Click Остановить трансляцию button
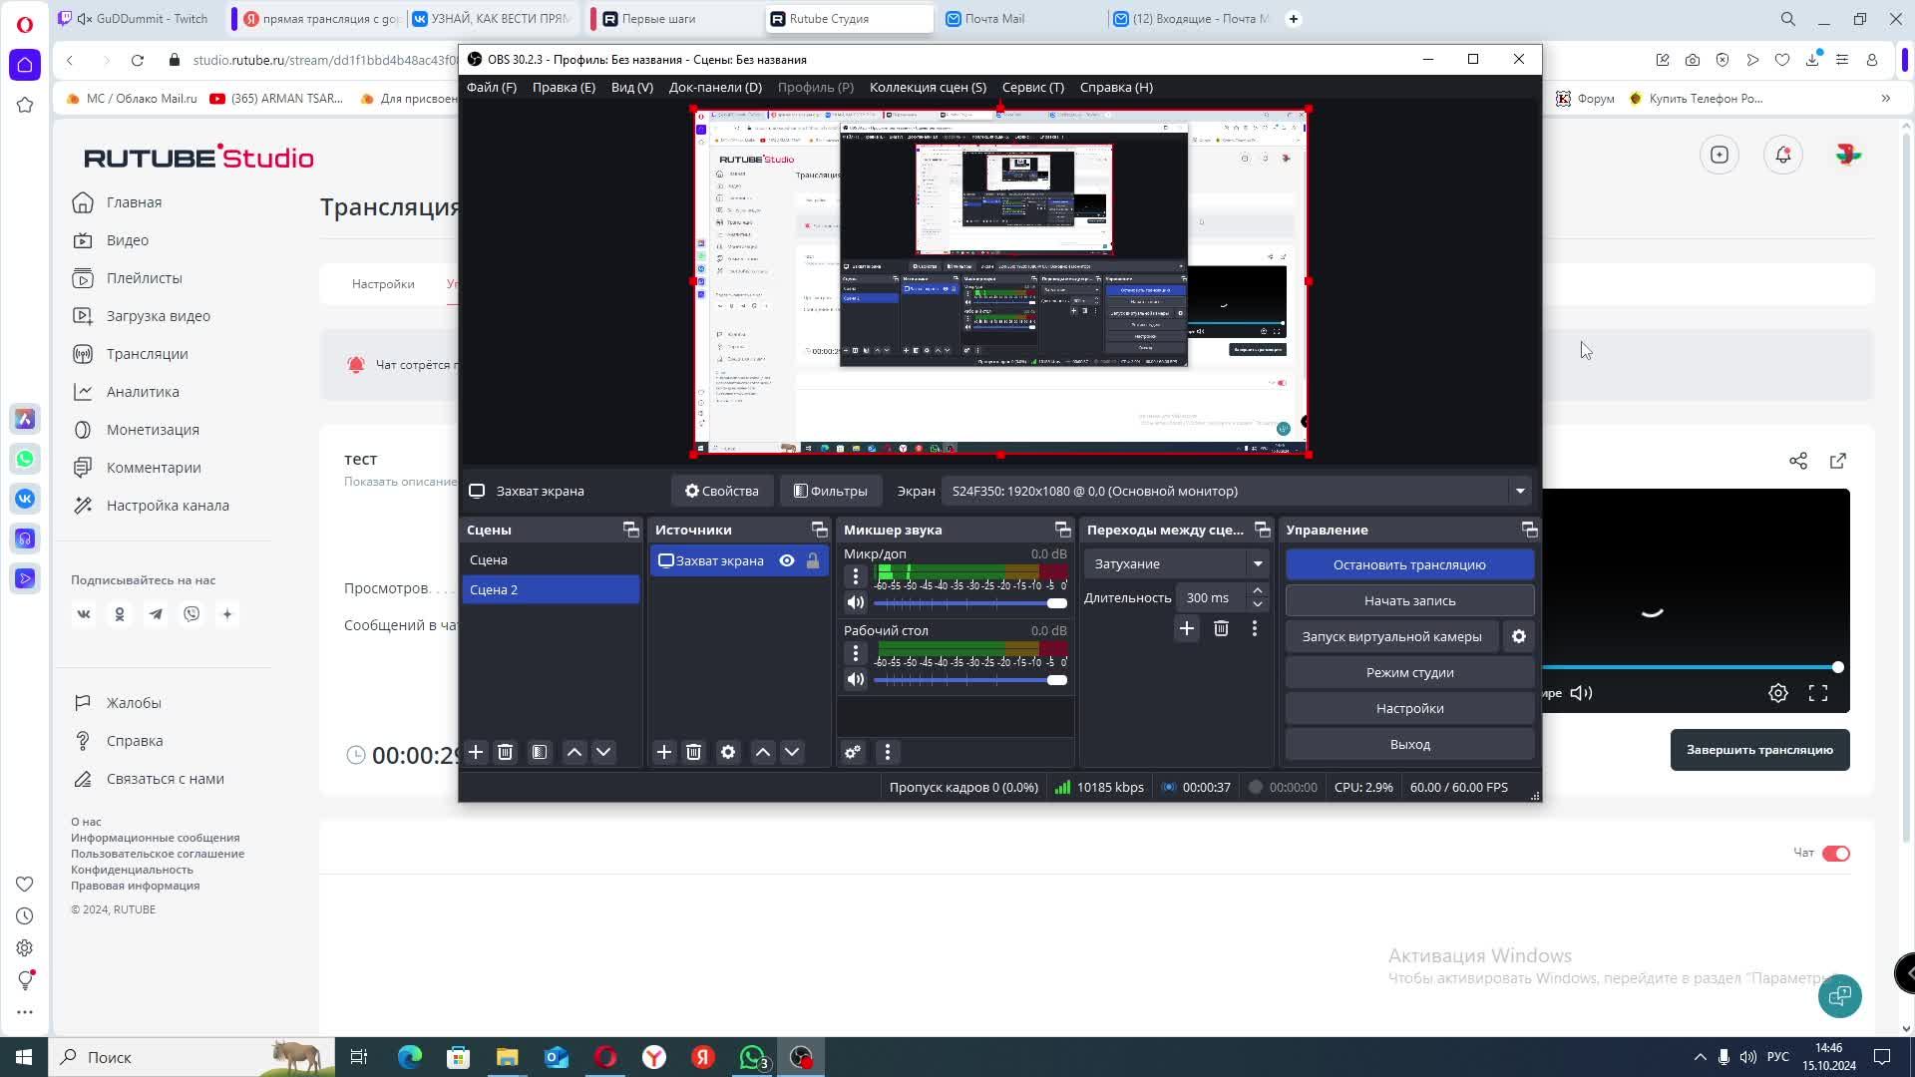The height and width of the screenshot is (1077, 1915). point(1409,564)
